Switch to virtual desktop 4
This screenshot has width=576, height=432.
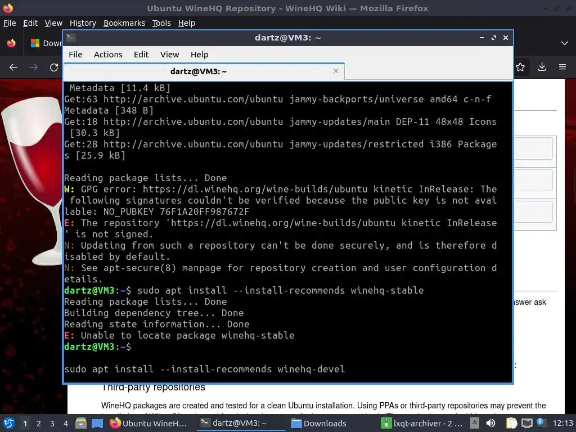pyautogui.click(x=66, y=424)
